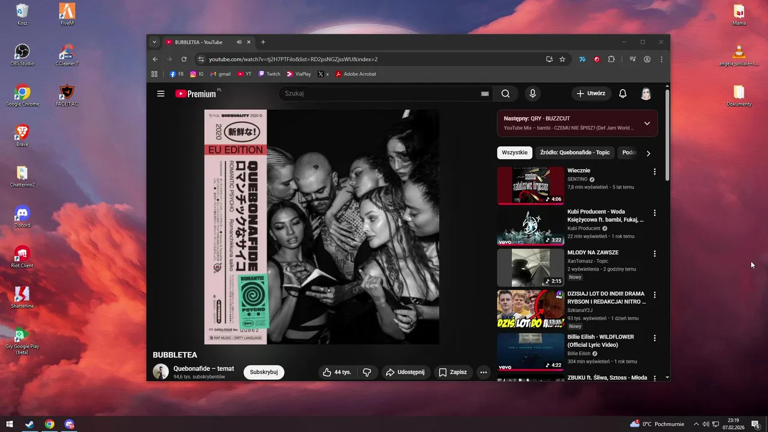The width and height of the screenshot is (768, 432).
Task: Open options menu for the Wiecznie video
Action: click(655, 172)
